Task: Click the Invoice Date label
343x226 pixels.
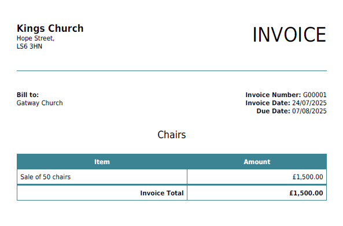Action: (x=268, y=103)
